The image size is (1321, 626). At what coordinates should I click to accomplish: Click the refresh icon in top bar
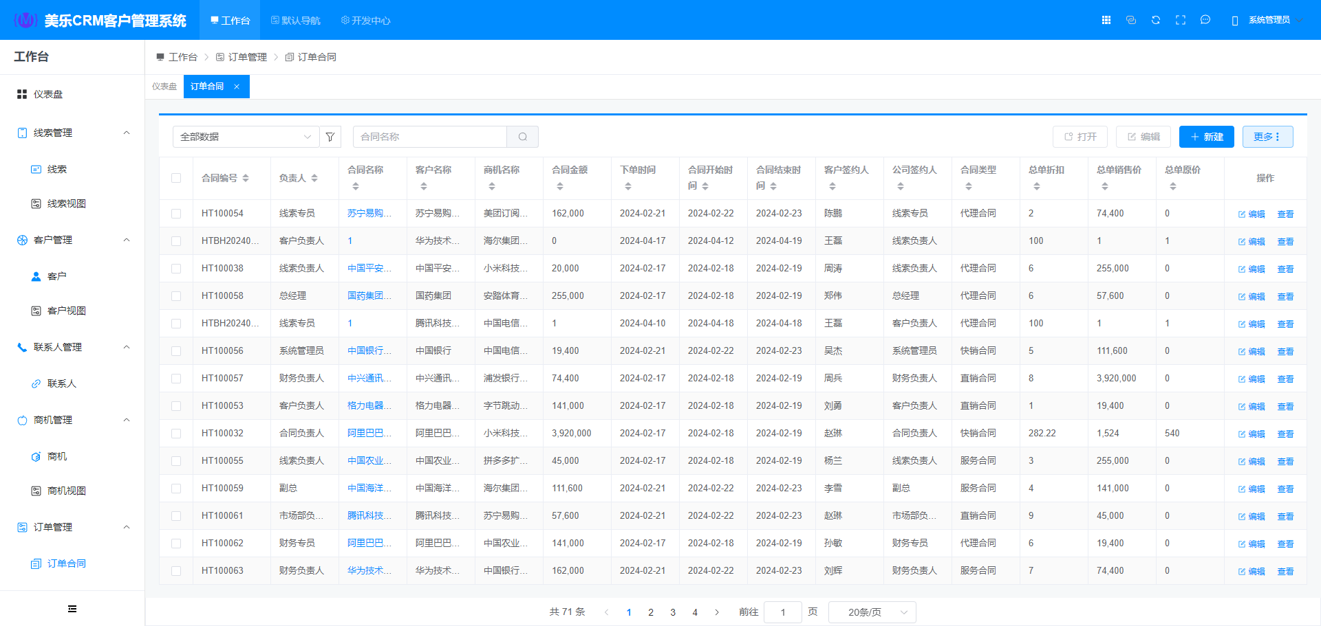click(1156, 20)
